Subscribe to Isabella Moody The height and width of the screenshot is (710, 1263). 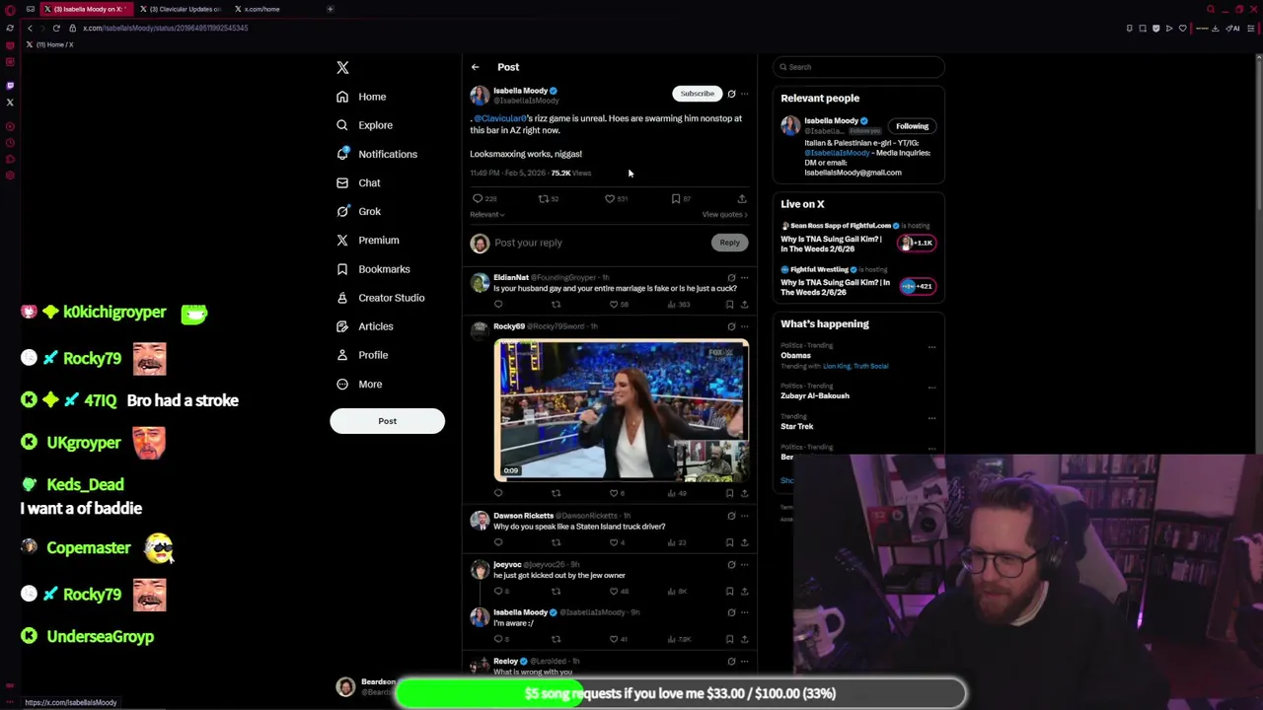pos(697,94)
